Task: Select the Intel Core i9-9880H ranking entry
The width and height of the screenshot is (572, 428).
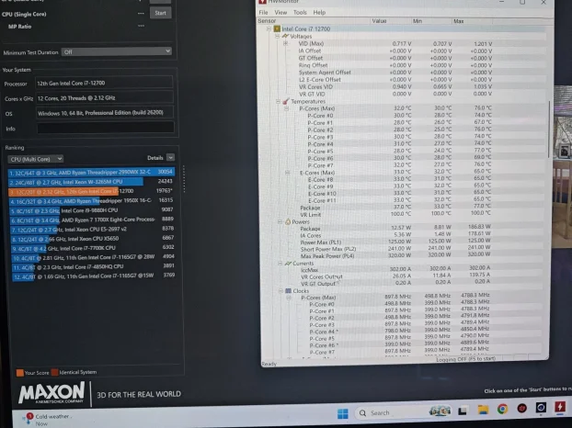Action: [x=92, y=210]
